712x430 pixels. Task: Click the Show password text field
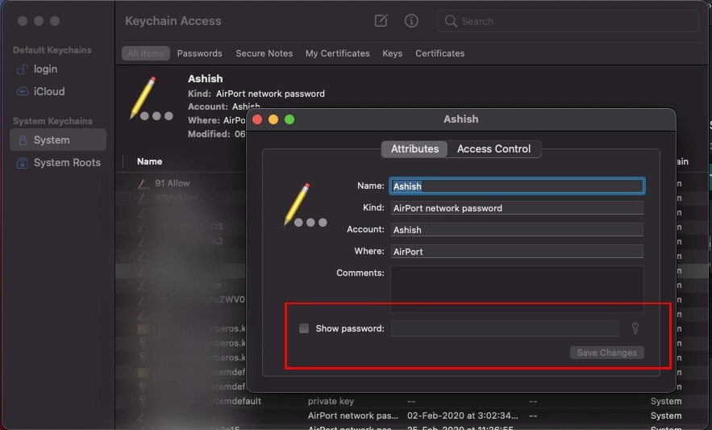coord(505,328)
